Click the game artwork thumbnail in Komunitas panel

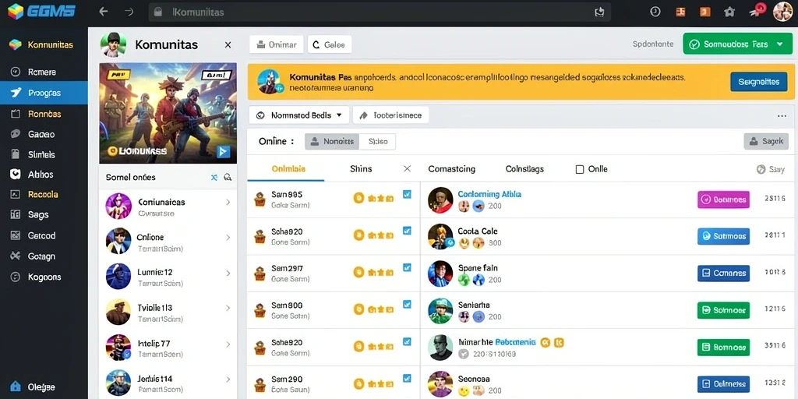pyautogui.click(x=168, y=113)
